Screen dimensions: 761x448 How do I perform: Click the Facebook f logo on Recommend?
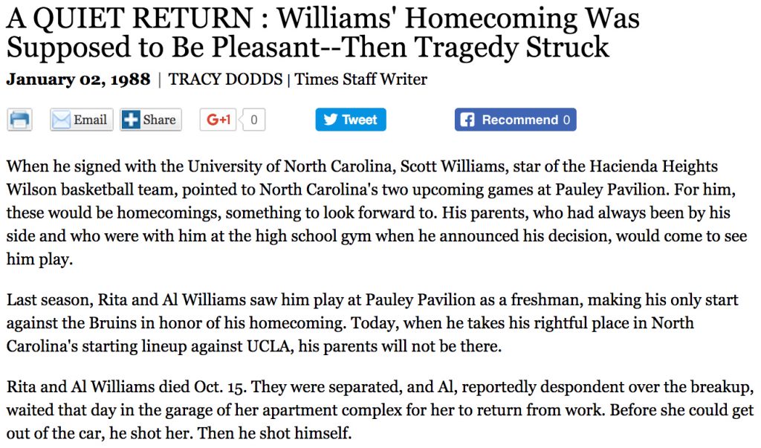(x=467, y=120)
